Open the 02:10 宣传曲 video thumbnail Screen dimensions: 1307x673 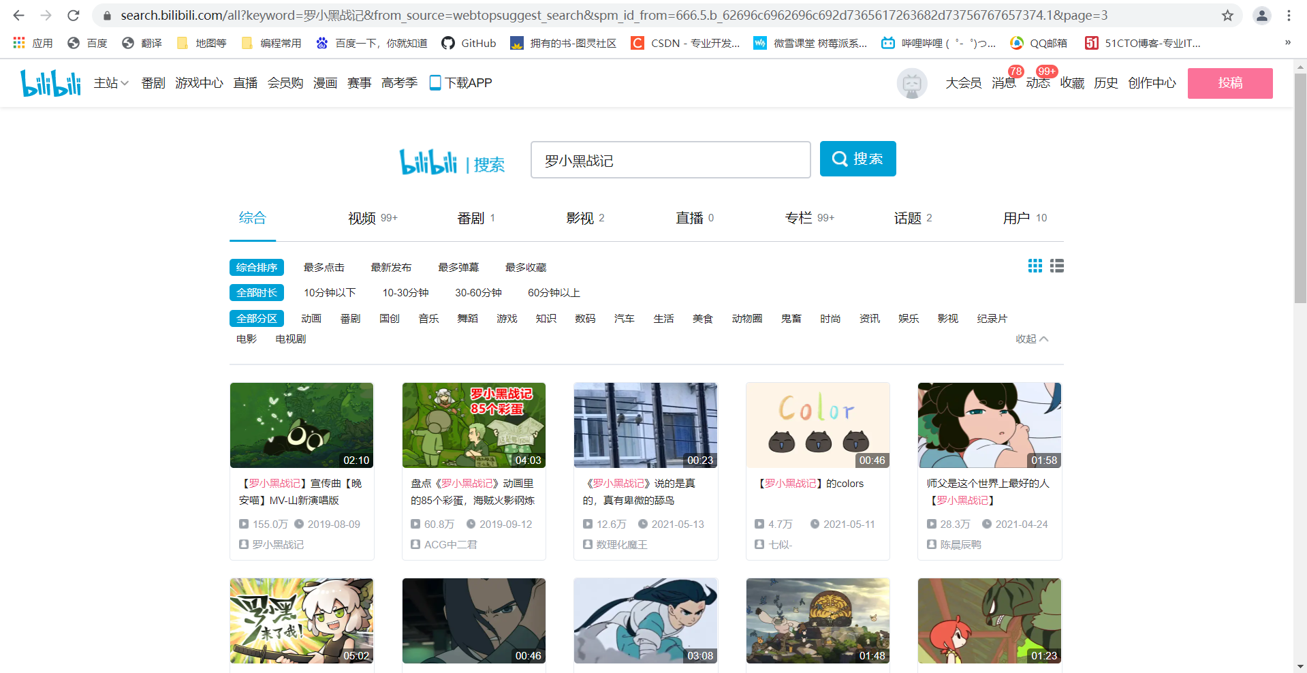click(x=302, y=425)
